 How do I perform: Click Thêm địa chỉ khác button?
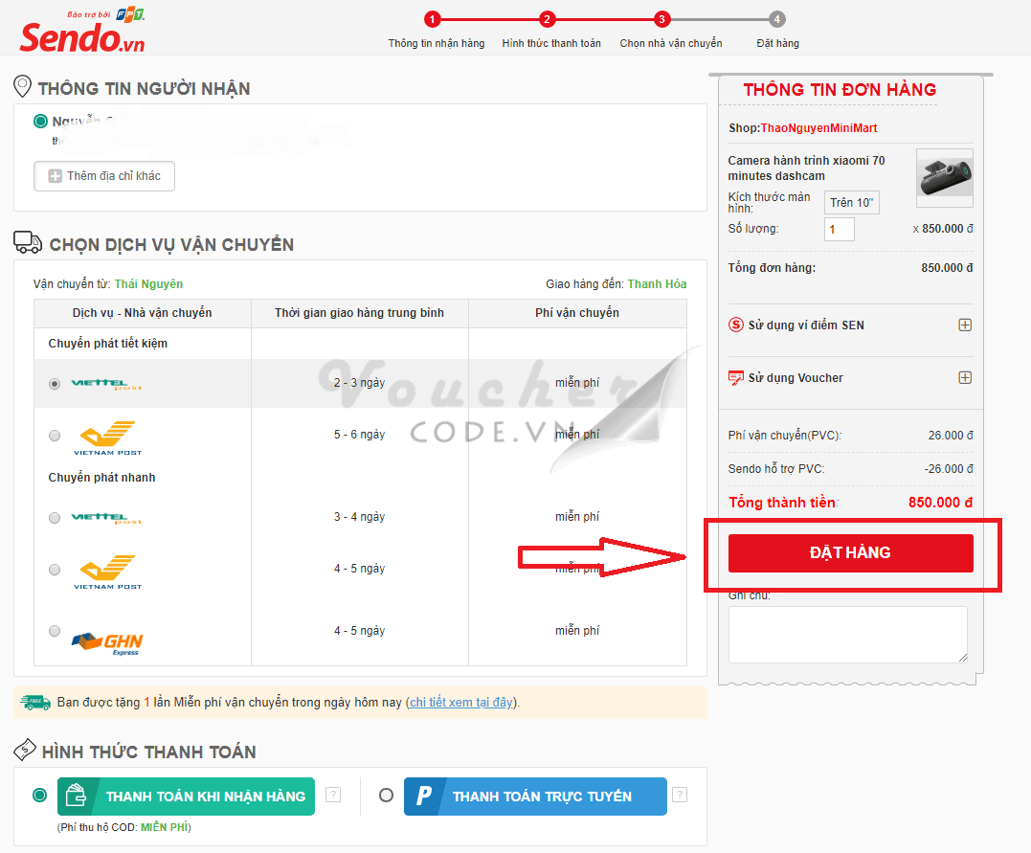click(x=104, y=176)
